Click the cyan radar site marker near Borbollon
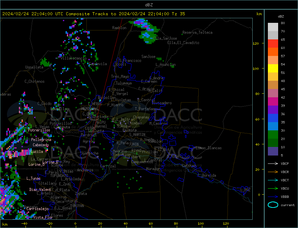The image size is (298, 228). pos(100,101)
